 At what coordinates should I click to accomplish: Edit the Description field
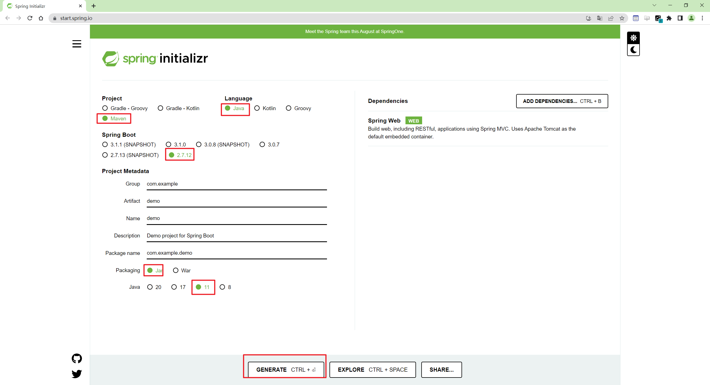pos(237,236)
